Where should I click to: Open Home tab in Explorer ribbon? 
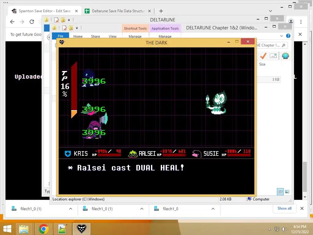[x=78, y=36]
